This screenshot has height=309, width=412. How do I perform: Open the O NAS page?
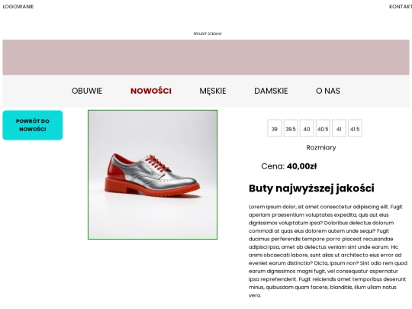[x=328, y=91]
